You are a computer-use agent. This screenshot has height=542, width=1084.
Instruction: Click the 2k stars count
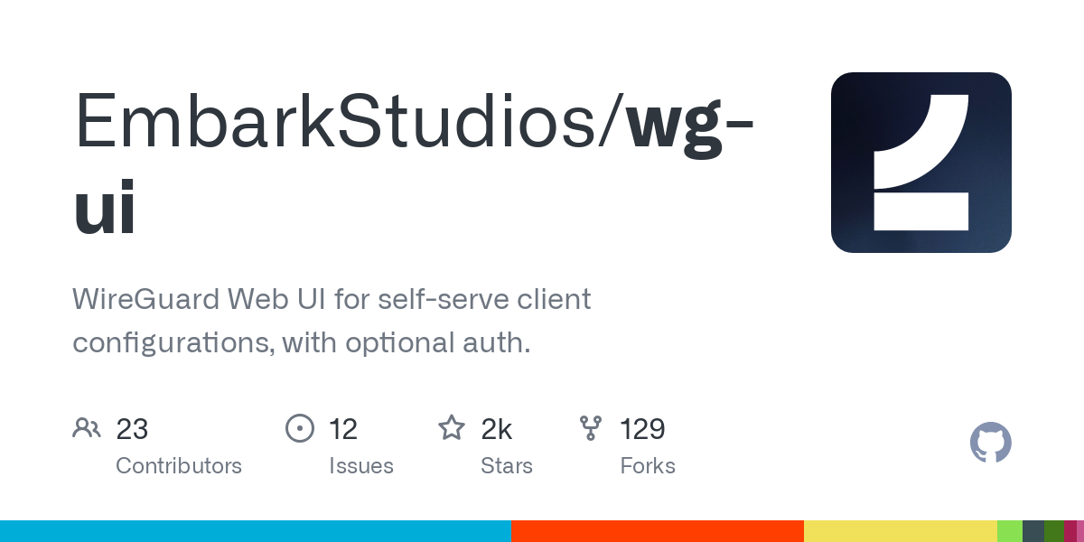coord(497,429)
